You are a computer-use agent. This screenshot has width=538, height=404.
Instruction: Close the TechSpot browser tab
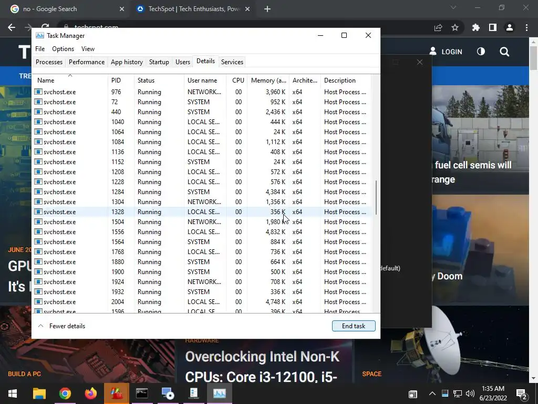click(247, 9)
